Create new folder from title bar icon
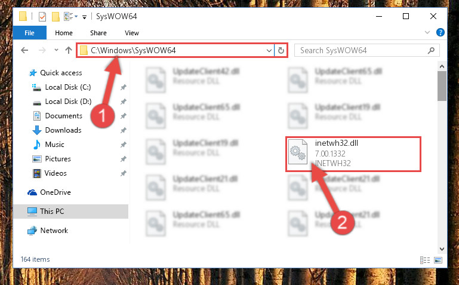The height and width of the screenshot is (285, 459). tap(56, 16)
